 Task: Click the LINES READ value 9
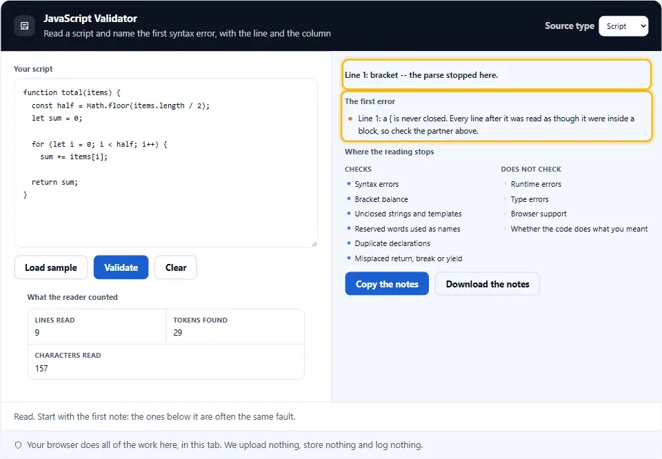coord(37,333)
